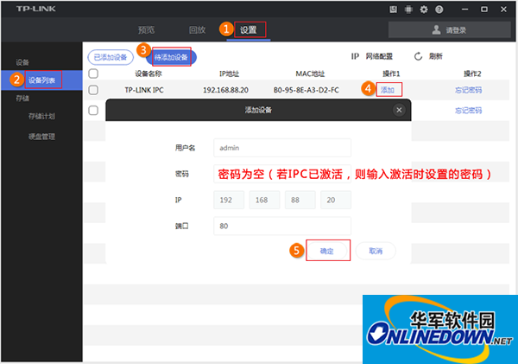
Task: Click the 设备名称 column header
Action: coord(148,73)
